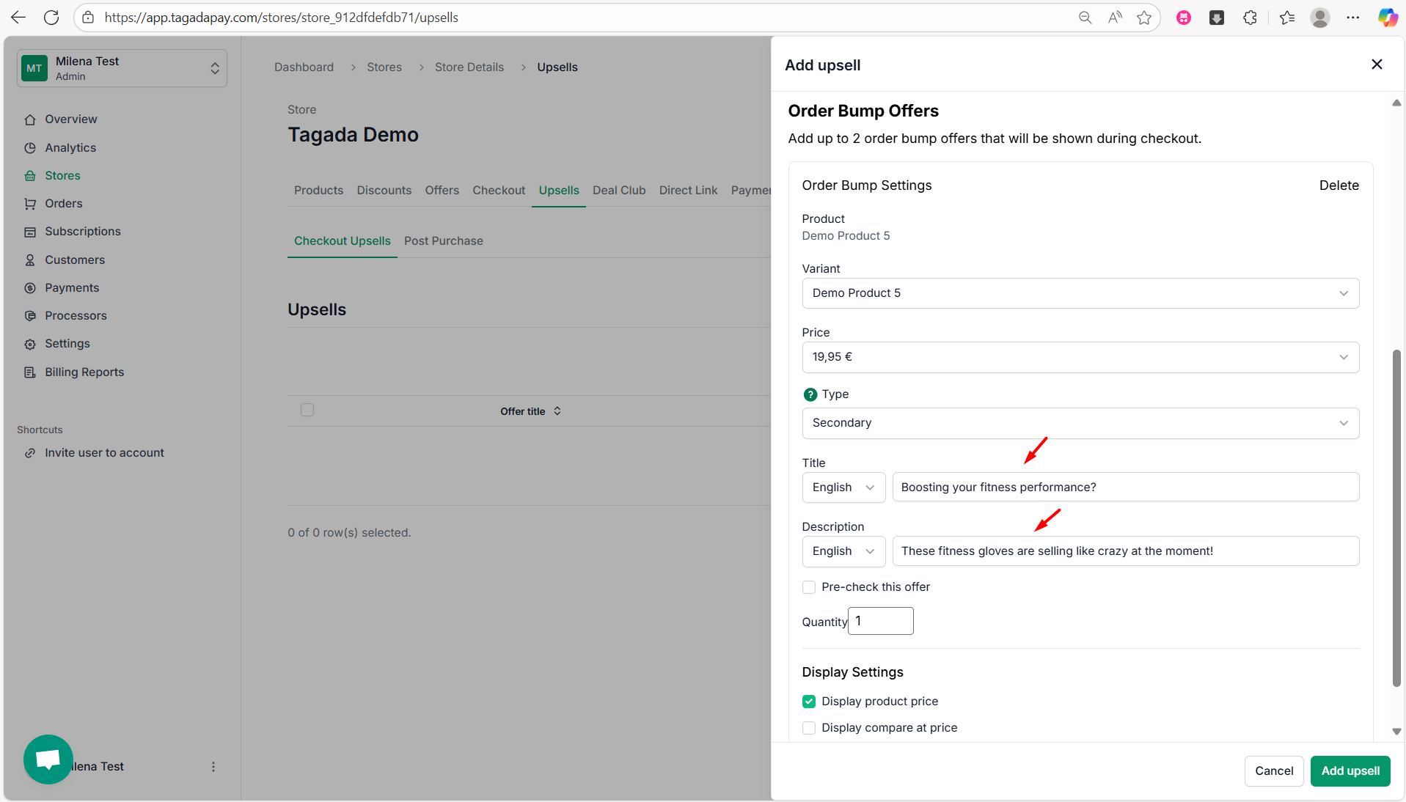The image size is (1406, 802).
Task: Open the Type dropdown set to Secondary
Action: 1080,423
